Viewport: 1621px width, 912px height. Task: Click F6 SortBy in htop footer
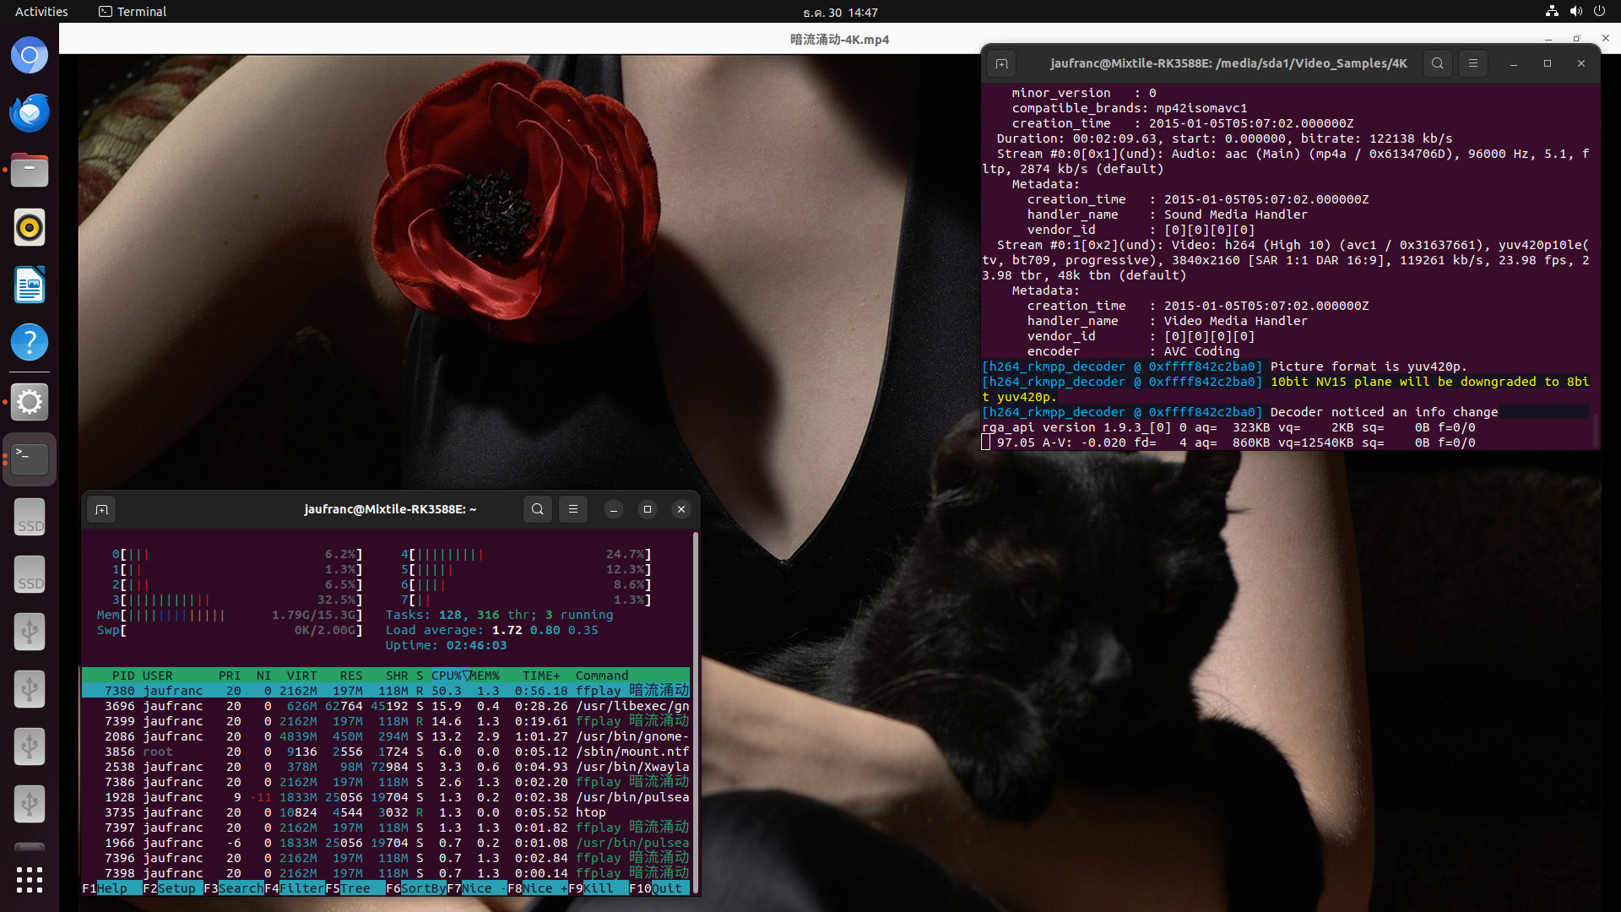point(415,888)
